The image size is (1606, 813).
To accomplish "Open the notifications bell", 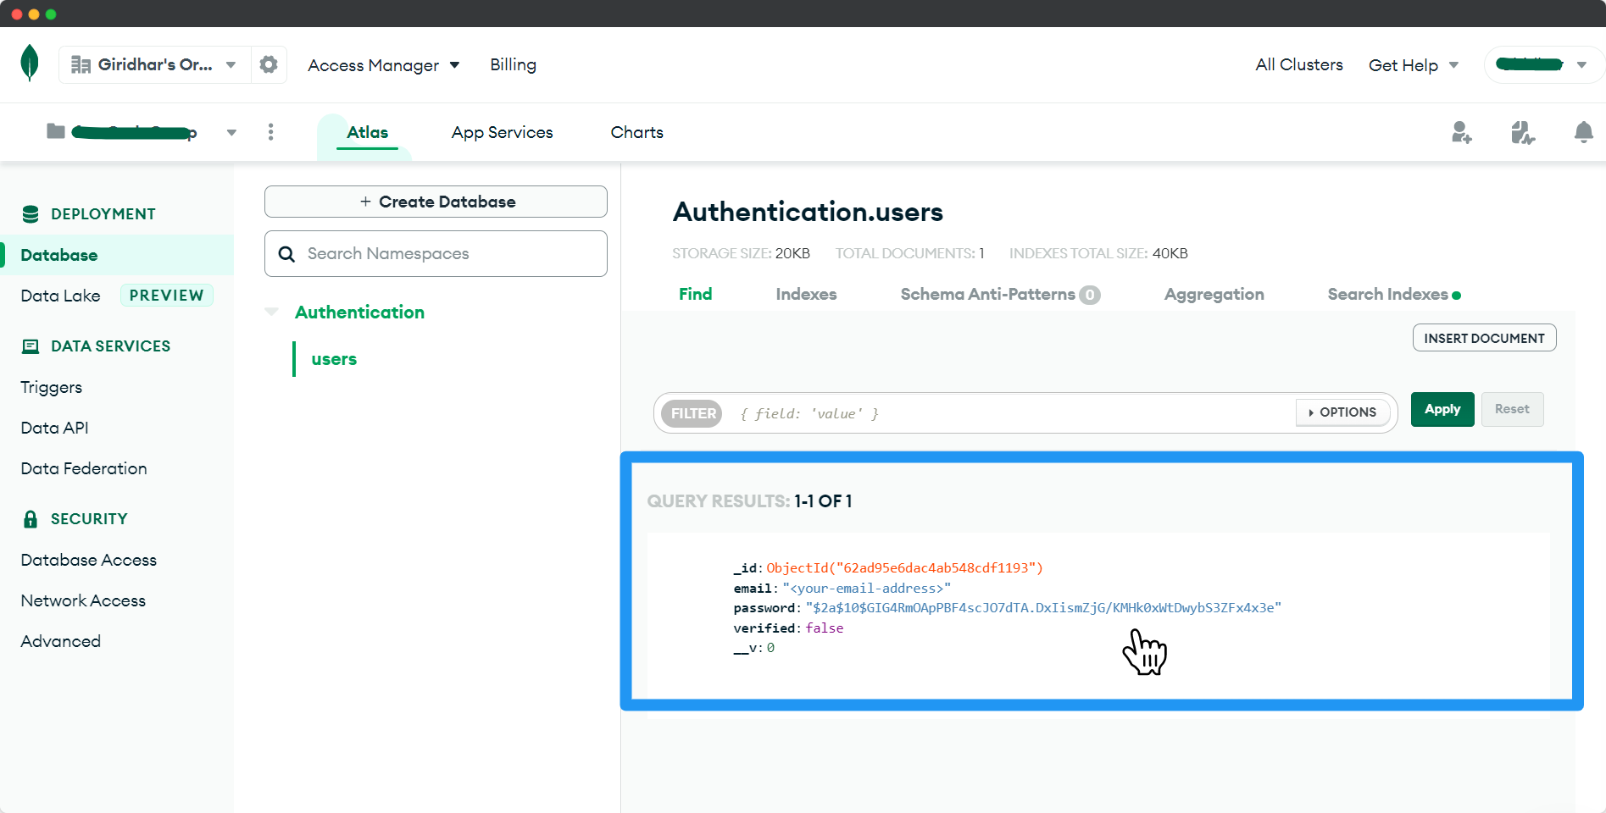I will pos(1584,132).
